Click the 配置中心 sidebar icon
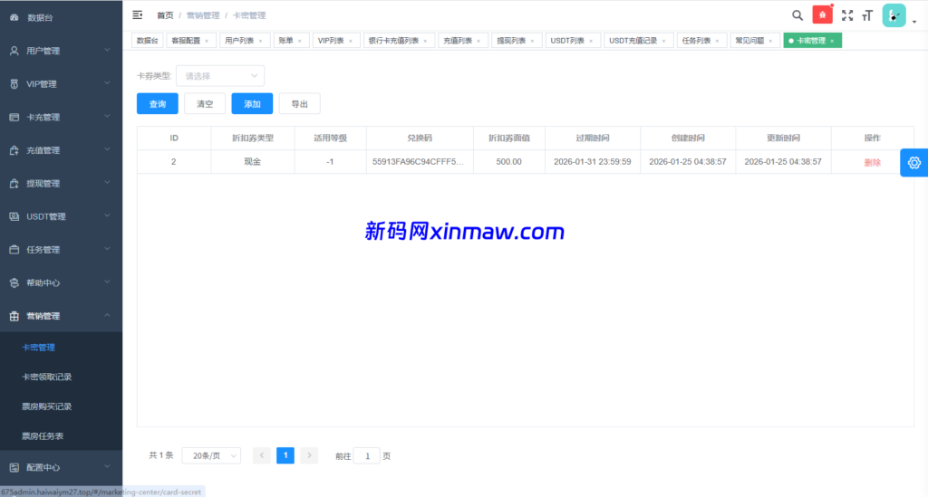Screen dimensions: 928x497 [14, 467]
